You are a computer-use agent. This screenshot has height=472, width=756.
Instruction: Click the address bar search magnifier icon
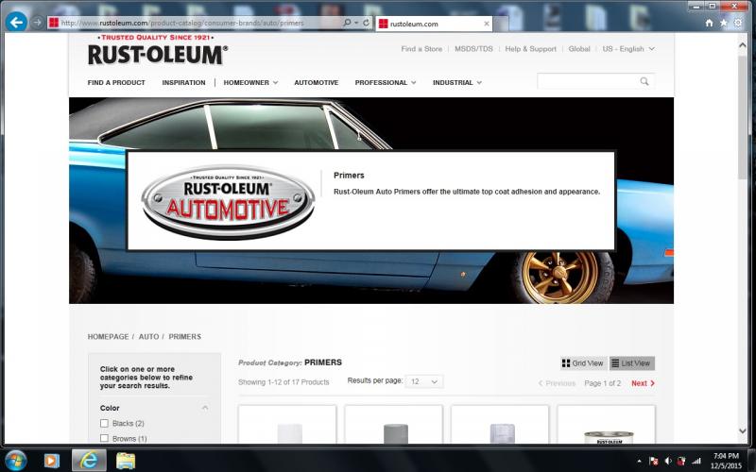[x=347, y=23]
